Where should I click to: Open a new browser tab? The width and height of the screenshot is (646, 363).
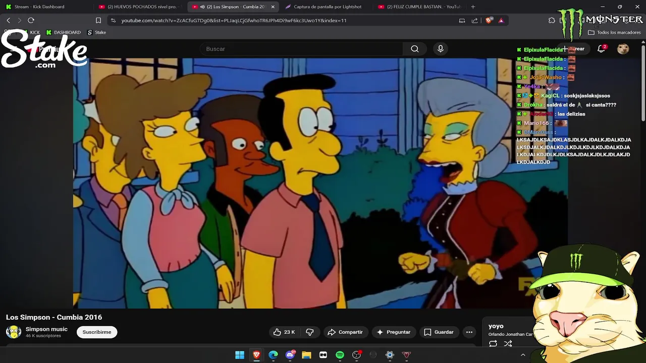coord(473,7)
